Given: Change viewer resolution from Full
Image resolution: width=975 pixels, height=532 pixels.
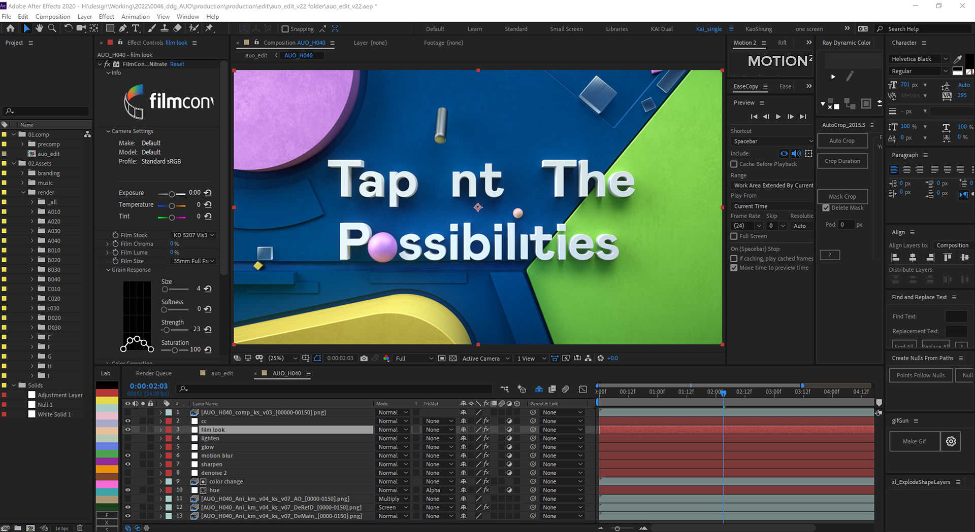Looking at the screenshot, I should click(x=414, y=358).
